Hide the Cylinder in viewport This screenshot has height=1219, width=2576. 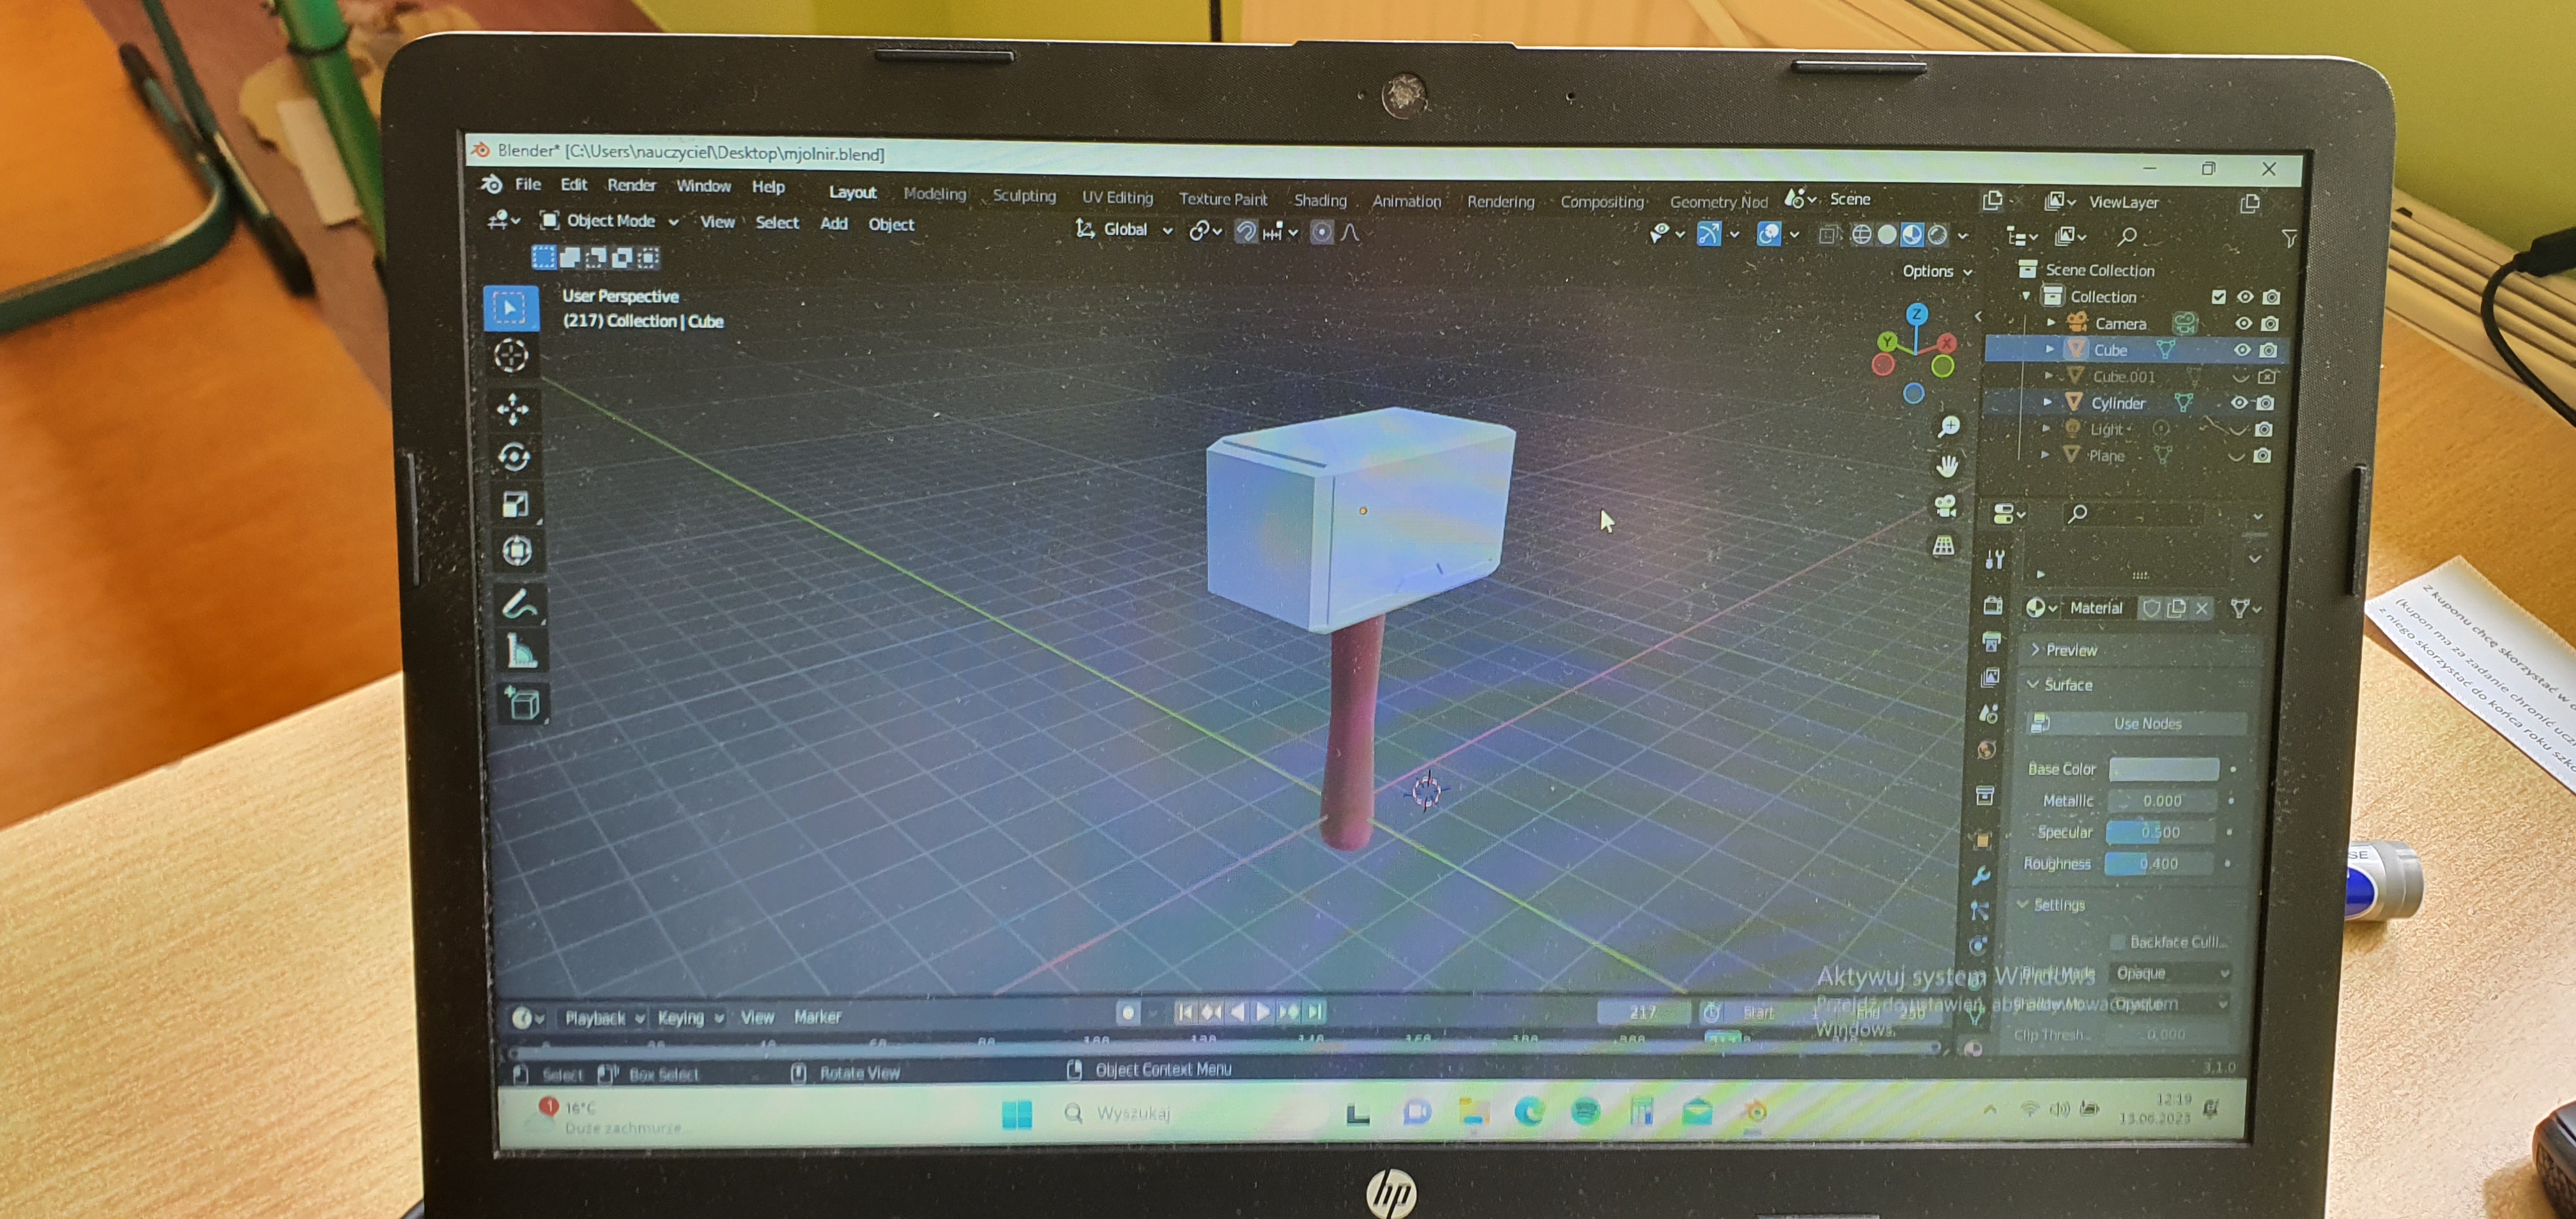2239,403
